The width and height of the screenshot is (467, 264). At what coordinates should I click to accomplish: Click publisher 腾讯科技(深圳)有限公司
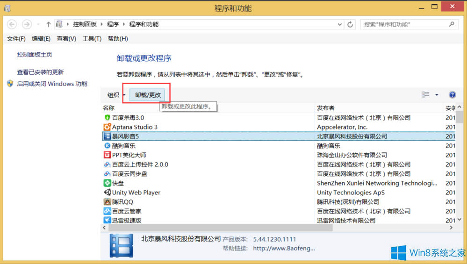coord(348,202)
